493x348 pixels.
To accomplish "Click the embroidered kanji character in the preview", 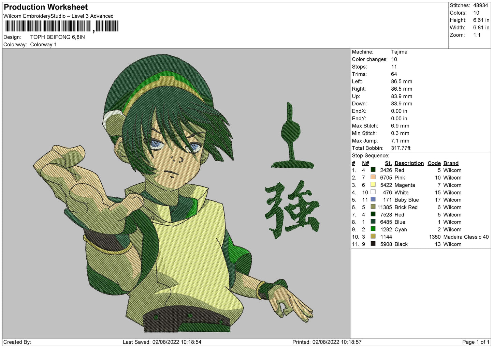I will click(x=292, y=210).
